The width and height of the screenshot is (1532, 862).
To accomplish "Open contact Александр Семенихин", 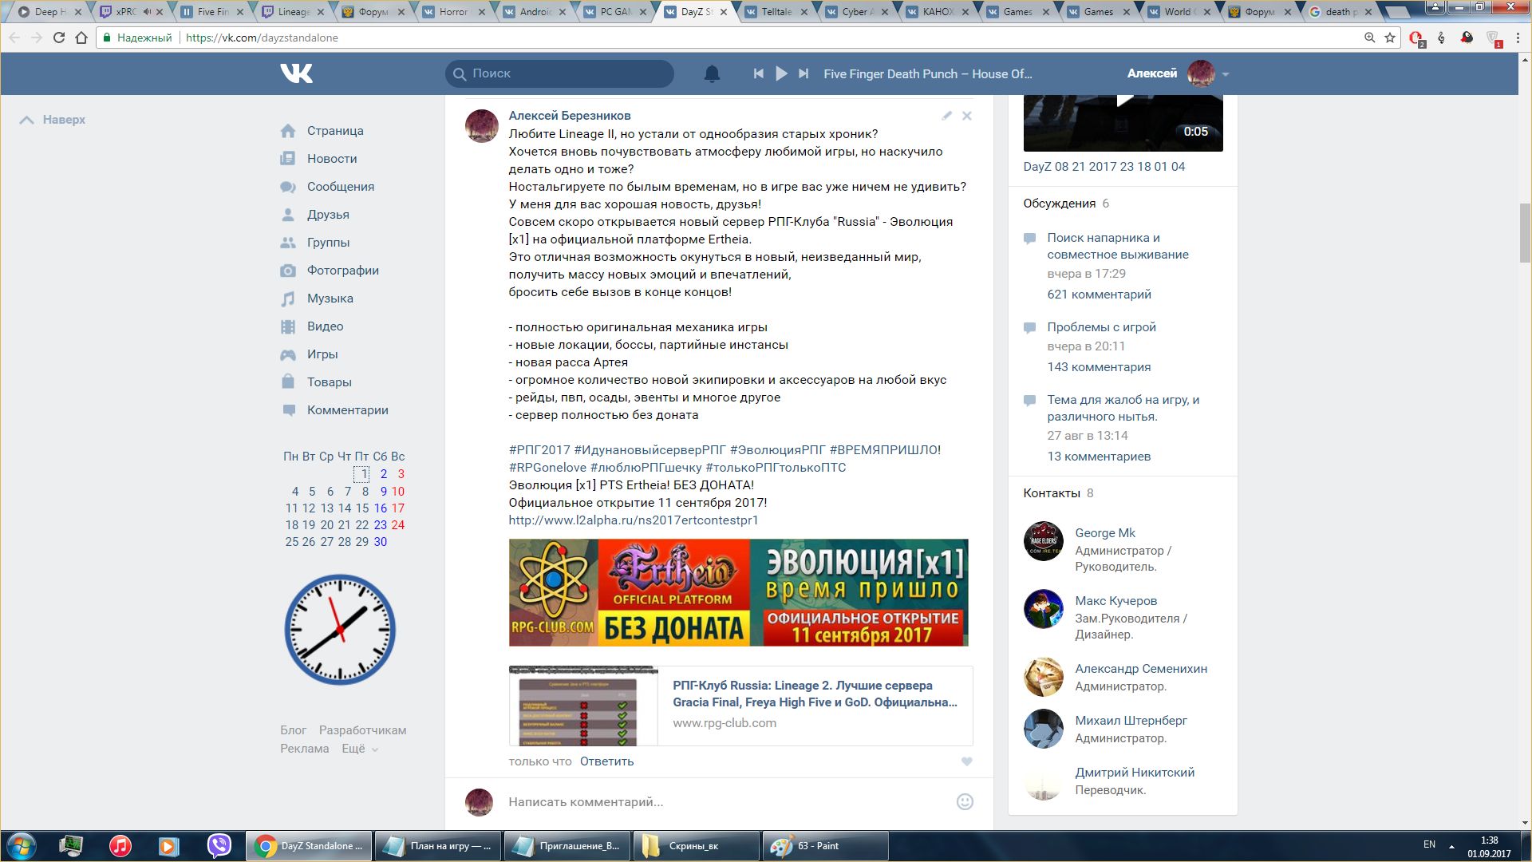I will [x=1141, y=669].
